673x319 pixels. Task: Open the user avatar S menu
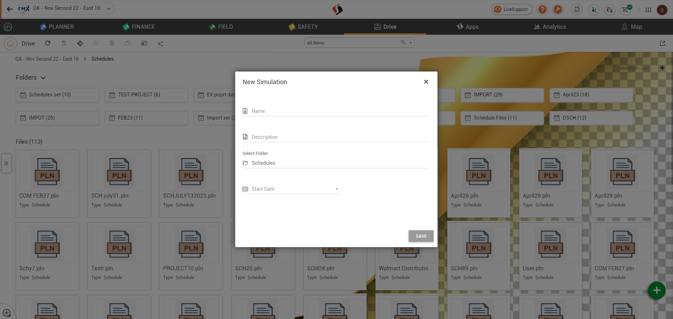662,10
